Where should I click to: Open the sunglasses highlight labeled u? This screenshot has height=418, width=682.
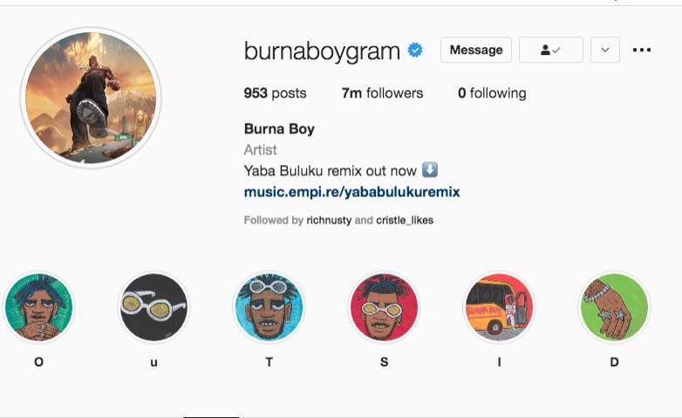[x=154, y=307]
